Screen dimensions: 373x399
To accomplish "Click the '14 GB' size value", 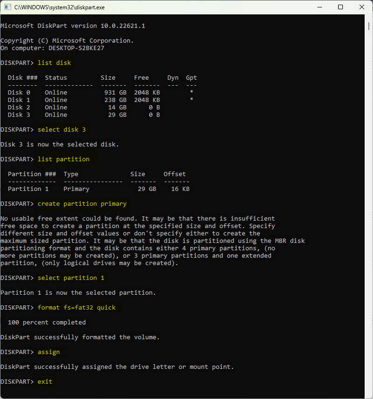I will (117, 107).
